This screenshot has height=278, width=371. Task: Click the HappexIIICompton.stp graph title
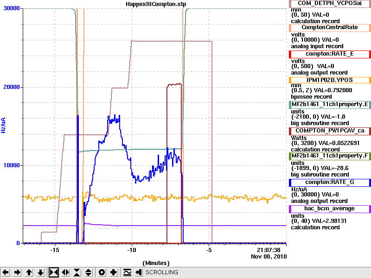[156, 4]
